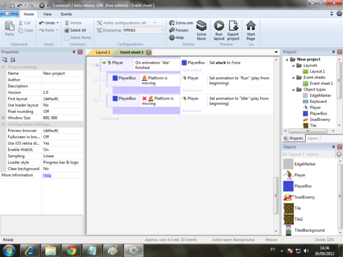343x257 pixels.
Task: Click Add action under event 31
Action: click(192, 70)
